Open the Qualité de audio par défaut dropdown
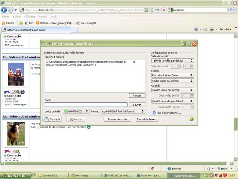The height and width of the screenshot is (179, 238). click(172, 101)
